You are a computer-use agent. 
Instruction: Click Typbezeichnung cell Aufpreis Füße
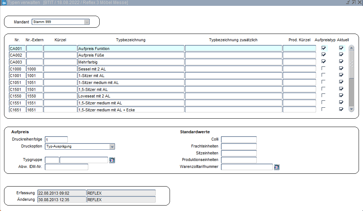(x=131, y=55)
